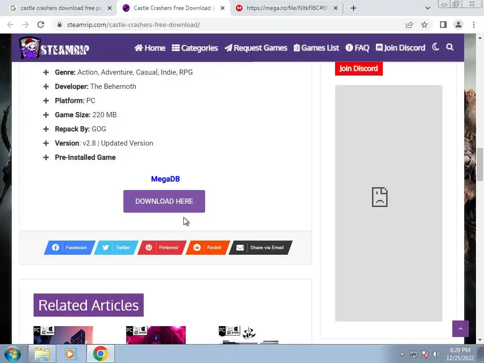Click the volume speaker tray icon
The image size is (484, 363).
436,354
